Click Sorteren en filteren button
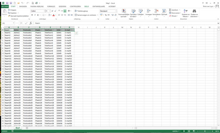This screenshot has height=133, width=220. click(x=186, y=13)
